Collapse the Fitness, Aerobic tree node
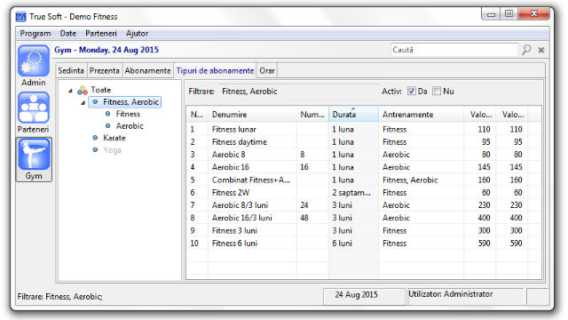 (x=83, y=103)
